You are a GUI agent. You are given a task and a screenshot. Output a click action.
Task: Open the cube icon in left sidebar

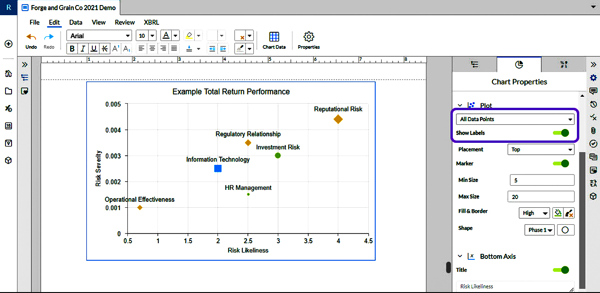pos(8,160)
